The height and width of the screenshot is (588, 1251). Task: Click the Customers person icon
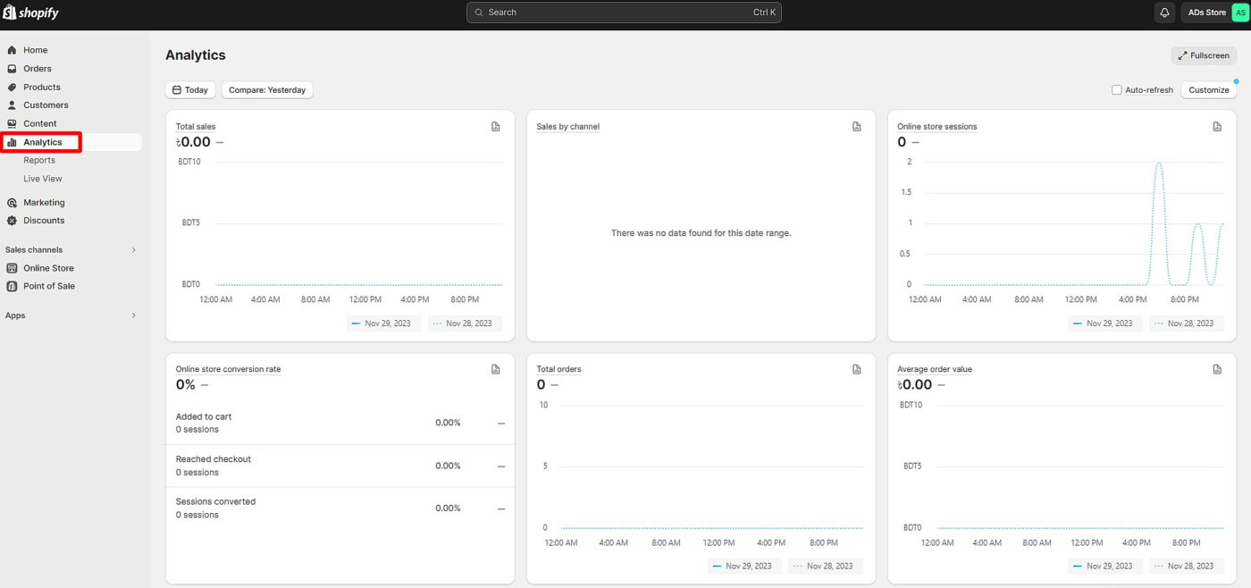(13, 105)
